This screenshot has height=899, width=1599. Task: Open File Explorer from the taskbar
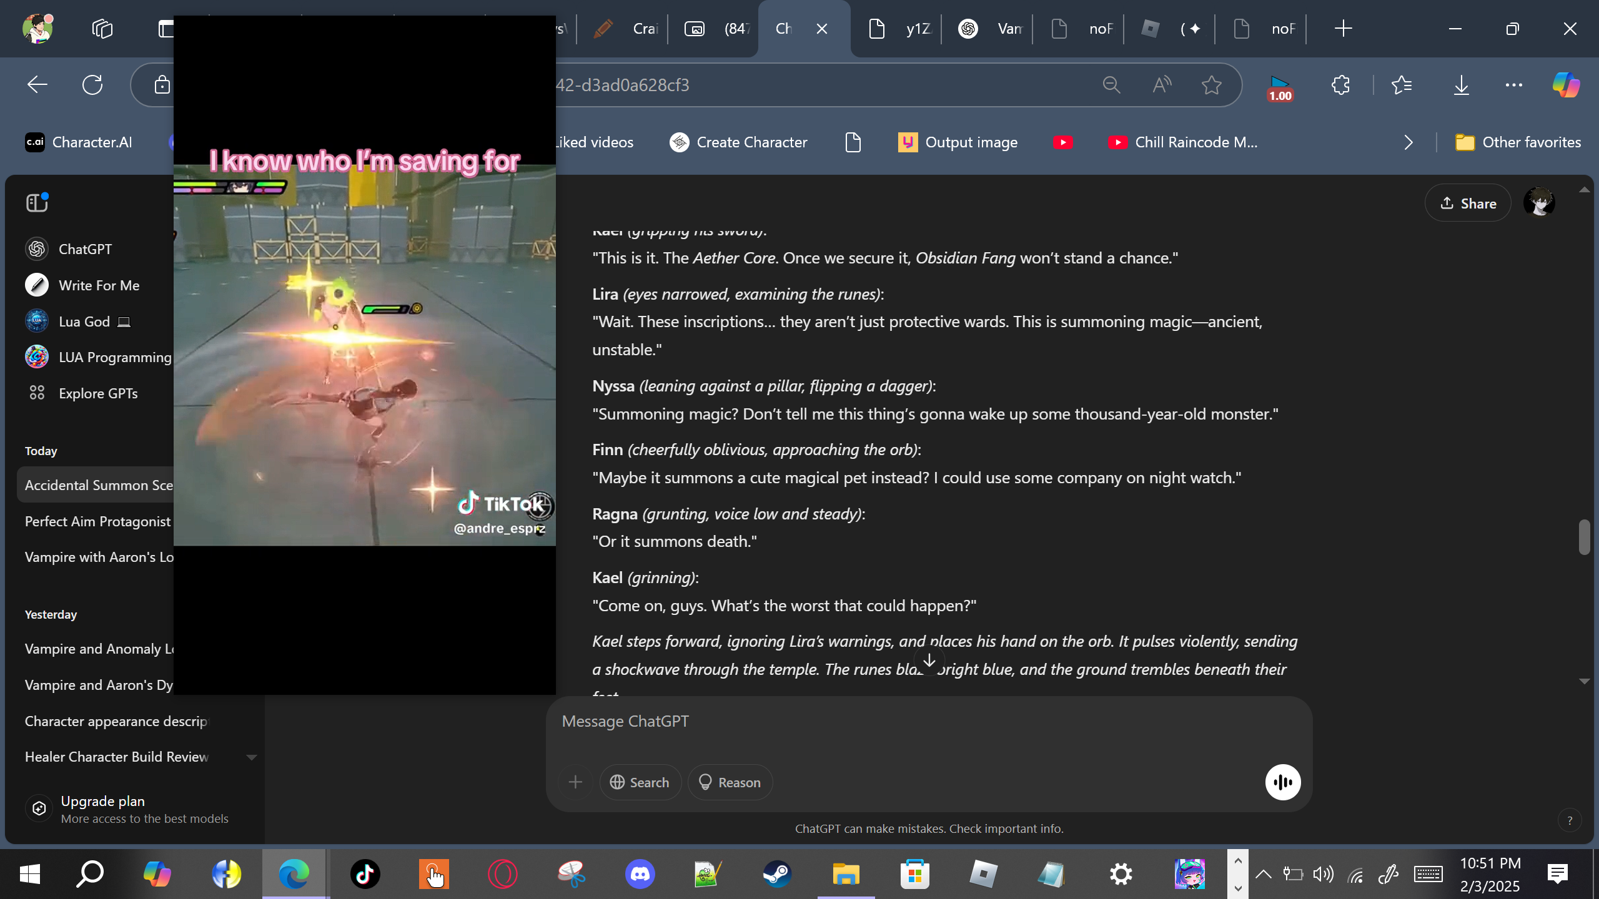click(x=846, y=874)
